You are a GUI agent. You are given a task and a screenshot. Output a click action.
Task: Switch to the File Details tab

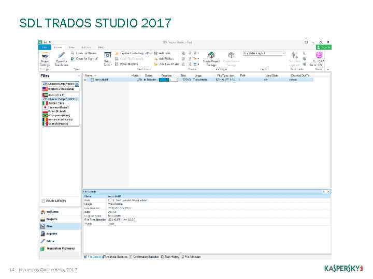click(x=92, y=257)
